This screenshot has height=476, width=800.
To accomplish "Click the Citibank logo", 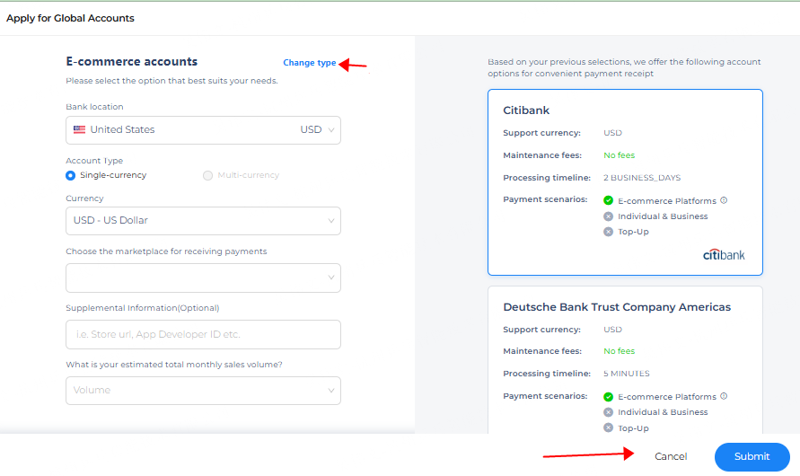I will (x=724, y=254).
